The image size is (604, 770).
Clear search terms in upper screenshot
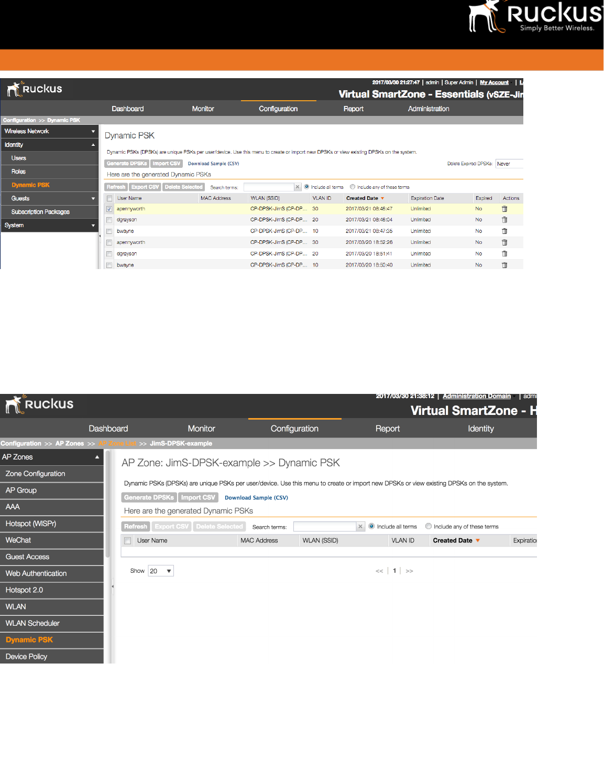(298, 187)
